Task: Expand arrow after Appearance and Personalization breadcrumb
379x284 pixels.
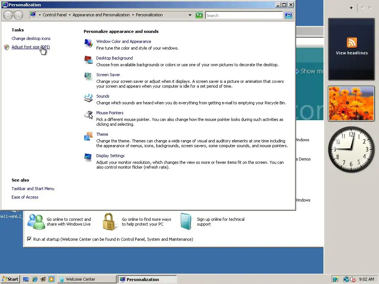Action: pyautogui.click(x=133, y=15)
